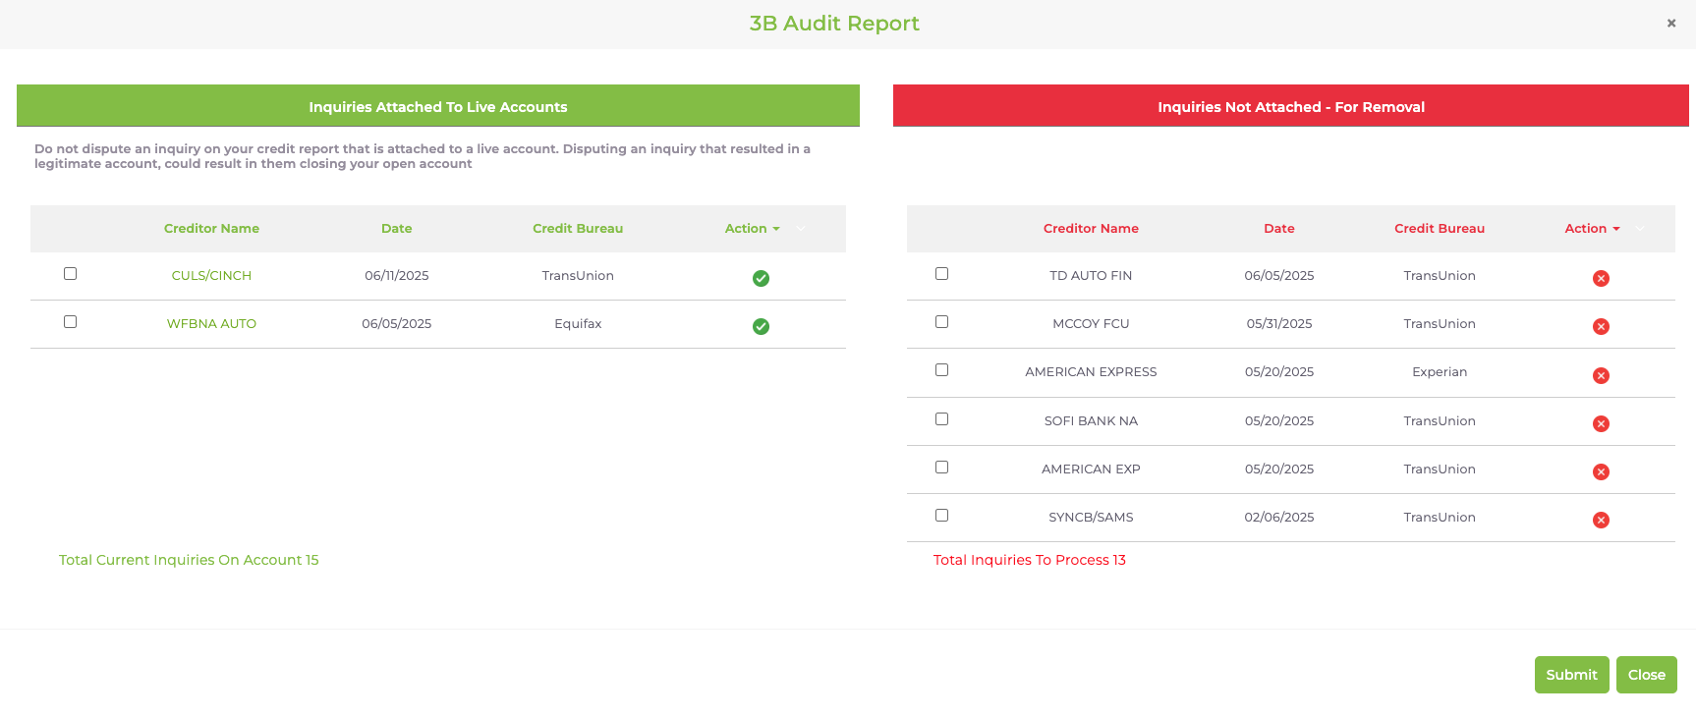Click red X icon for SYNCB/SAMS
The image size is (1696, 718).
point(1601,520)
